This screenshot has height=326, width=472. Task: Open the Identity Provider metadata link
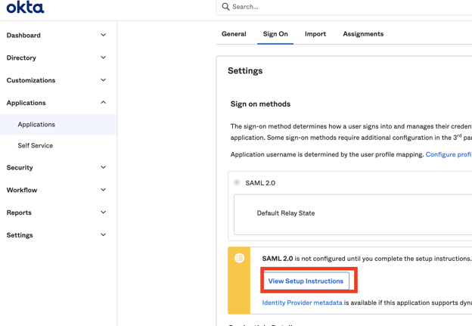coord(302,303)
